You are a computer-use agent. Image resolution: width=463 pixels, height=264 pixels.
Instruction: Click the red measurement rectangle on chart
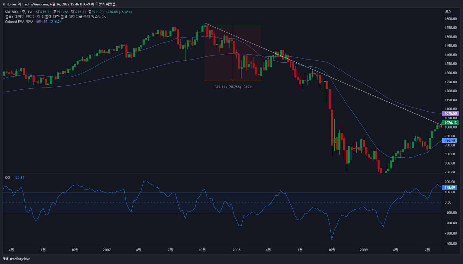pyautogui.click(x=233, y=52)
